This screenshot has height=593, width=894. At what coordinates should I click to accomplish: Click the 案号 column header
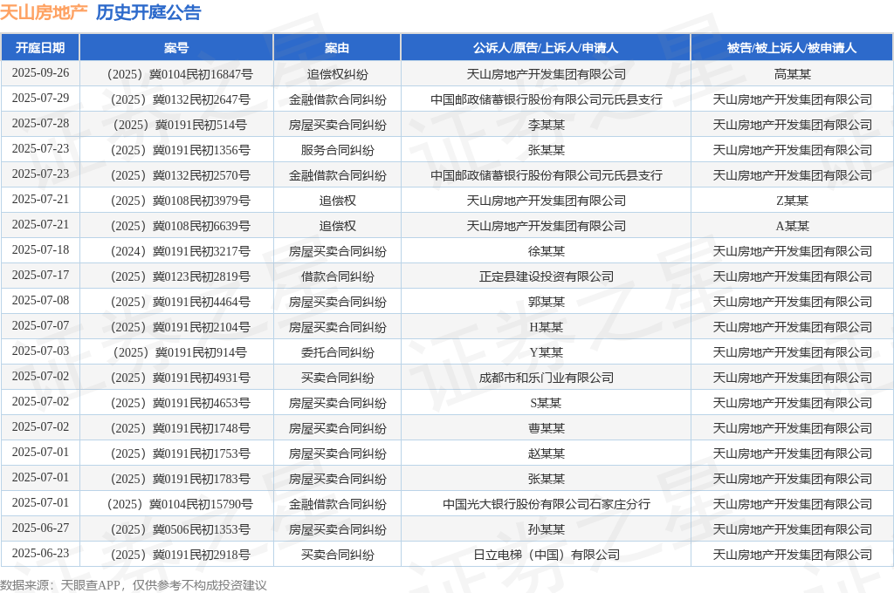pyautogui.click(x=176, y=48)
